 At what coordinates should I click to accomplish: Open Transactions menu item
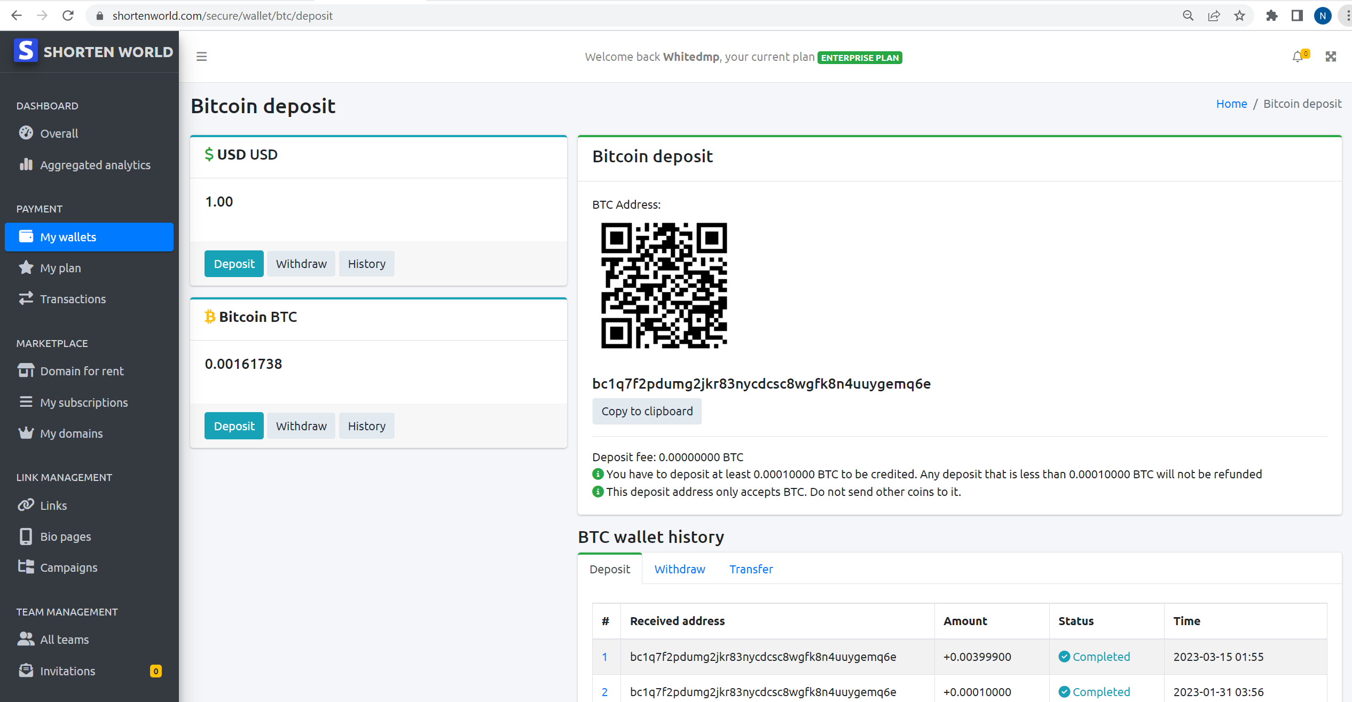coord(89,299)
